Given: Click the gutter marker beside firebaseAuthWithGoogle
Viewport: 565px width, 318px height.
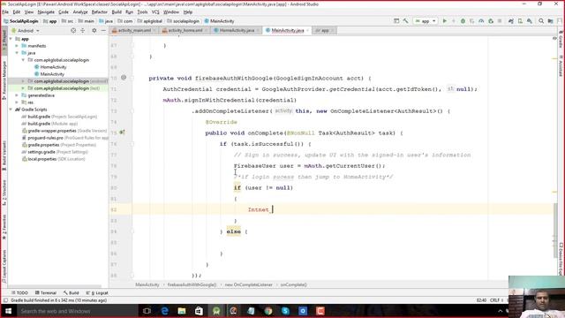Looking at the screenshot, I should tap(124, 78).
